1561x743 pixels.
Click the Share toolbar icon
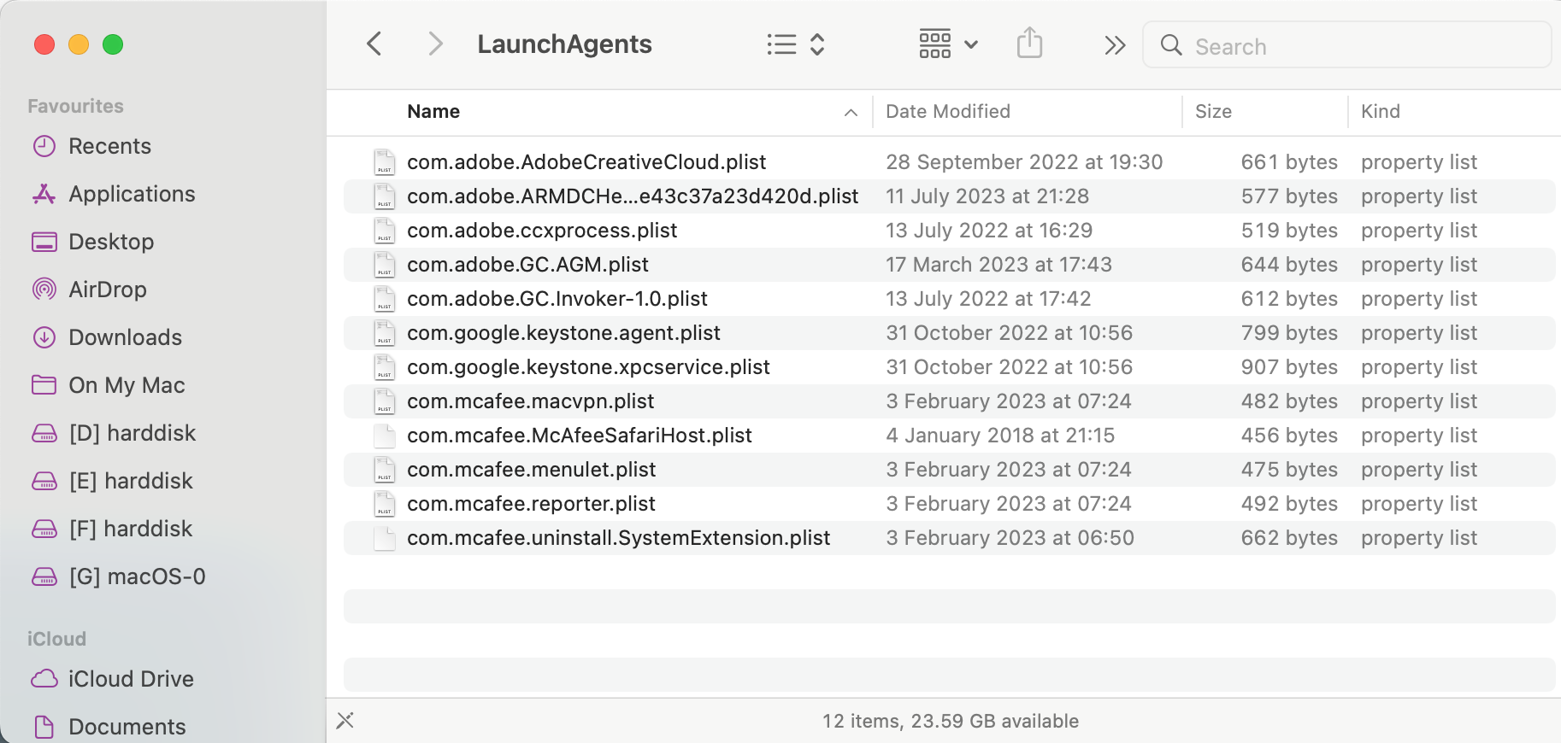coord(1029,43)
